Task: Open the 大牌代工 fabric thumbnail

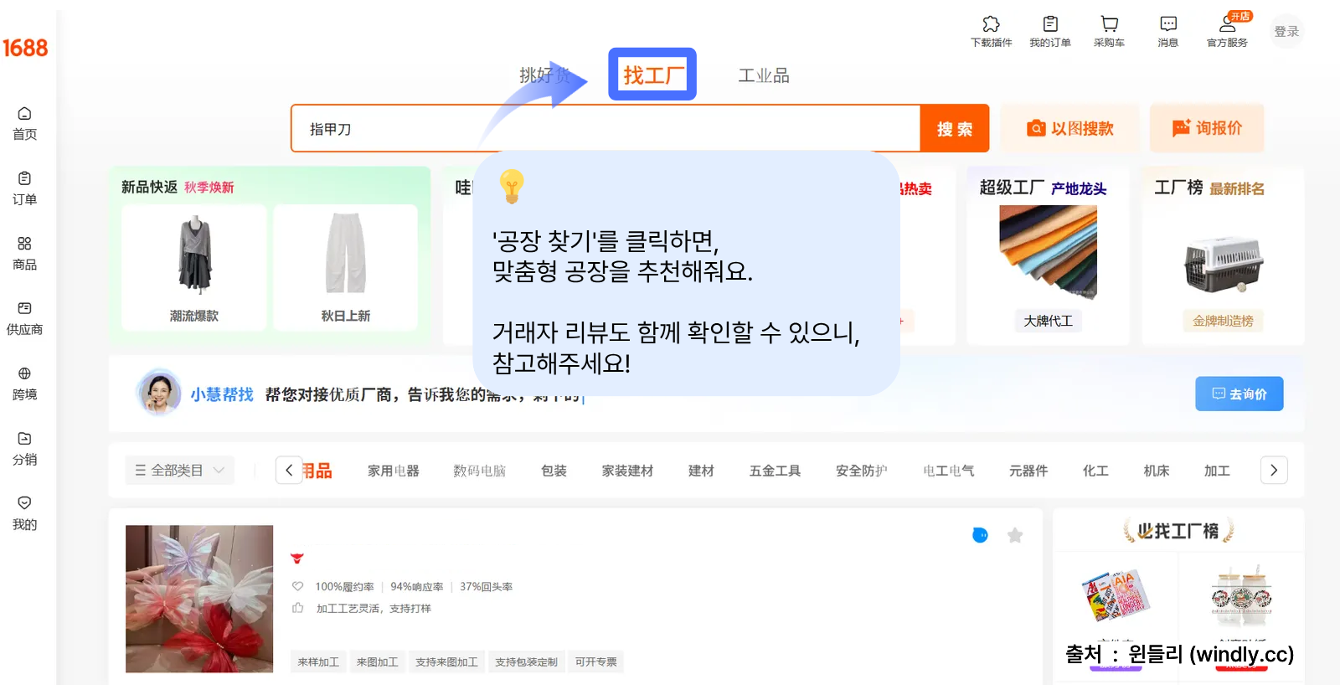Action: [x=1048, y=252]
